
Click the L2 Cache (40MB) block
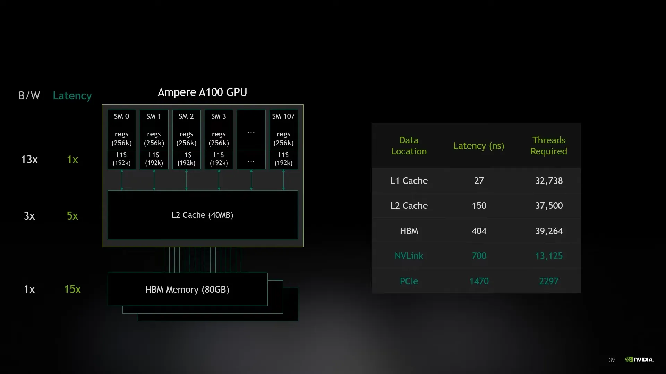click(203, 215)
